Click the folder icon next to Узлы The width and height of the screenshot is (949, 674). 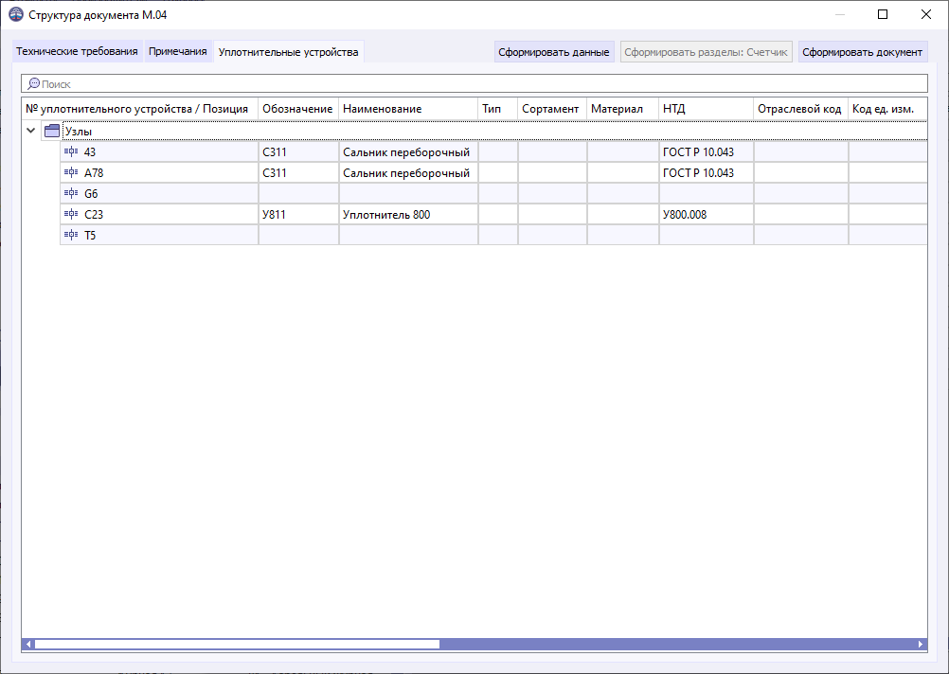click(x=52, y=130)
